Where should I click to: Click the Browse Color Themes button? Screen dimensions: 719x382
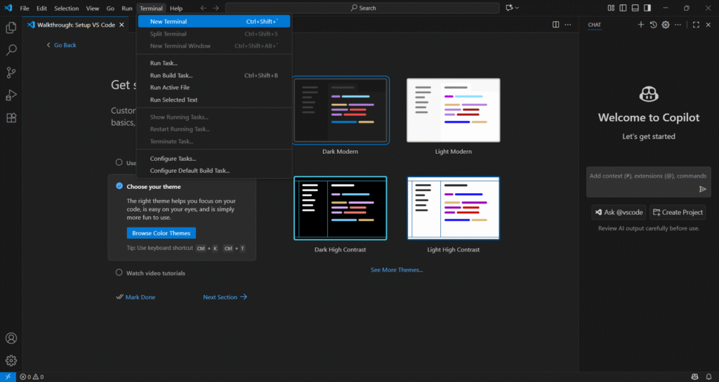click(x=161, y=233)
